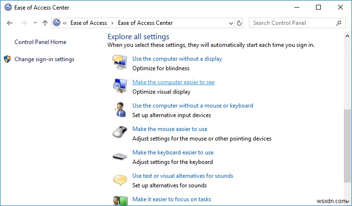352x206 pixels.
Task: Open Make the mouse easier to use
Action: tap(170, 129)
